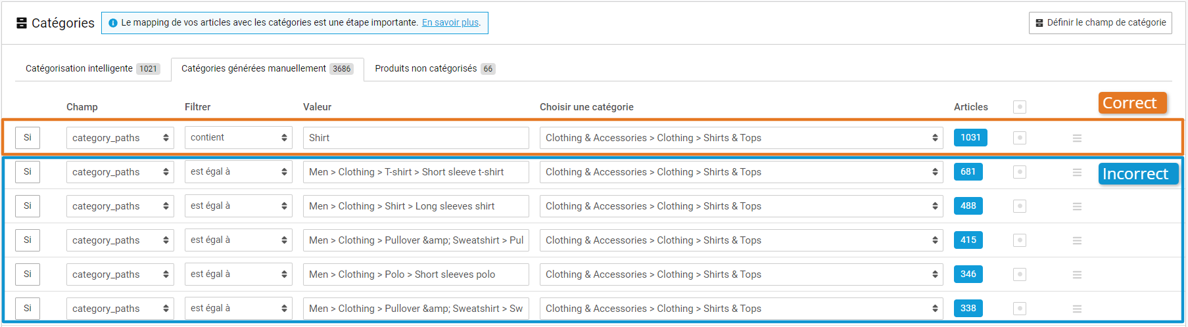Screen dimensions: 1188x327
Task: Open the category_paths field dropdown on the first row
Action: (120, 138)
